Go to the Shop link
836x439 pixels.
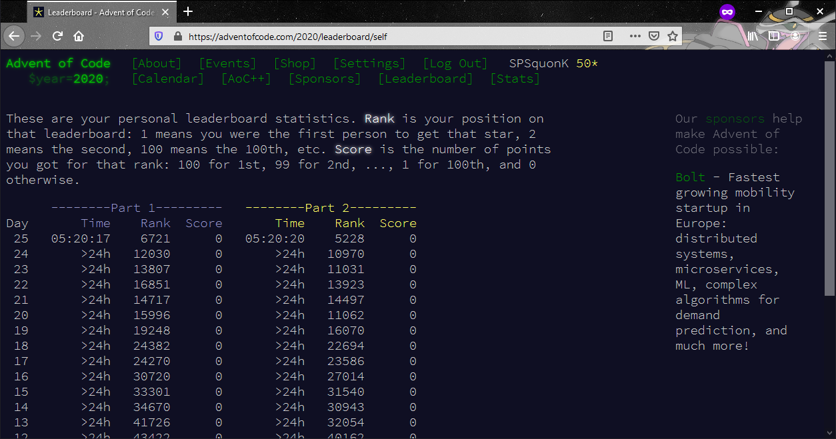(x=295, y=63)
